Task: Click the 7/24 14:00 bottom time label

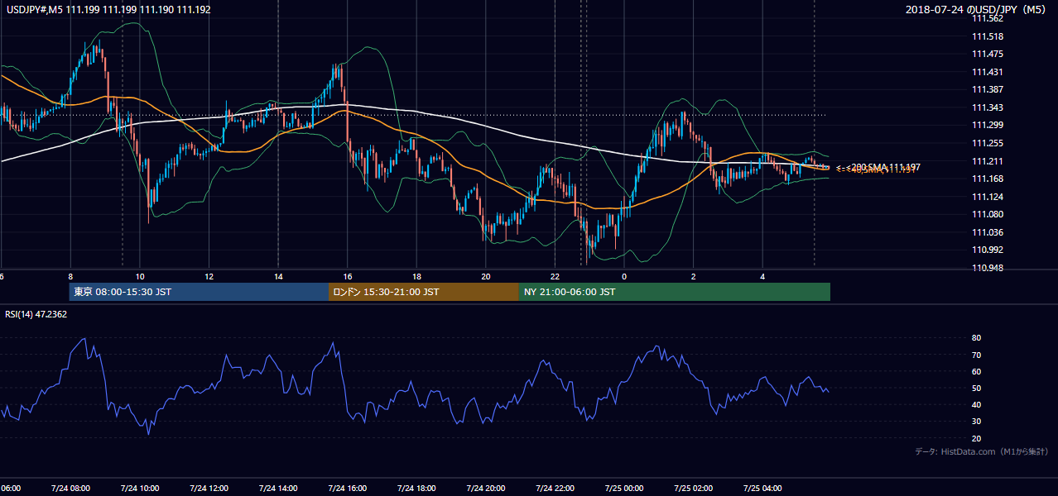Action: 278,489
